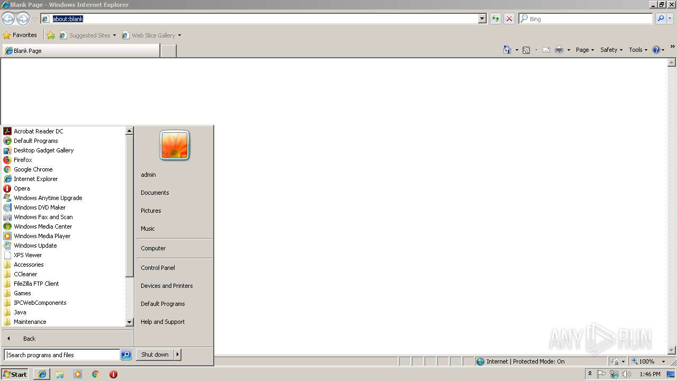Open Recent Pages dropdown near forward button
Image resolution: width=677 pixels, height=381 pixels.
(34, 19)
